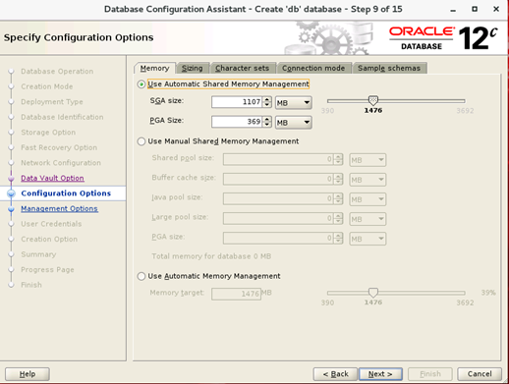Viewport: 509px width, 384px height.
Task: Click 'Summary' step text
Action: [x=38, y=254]
